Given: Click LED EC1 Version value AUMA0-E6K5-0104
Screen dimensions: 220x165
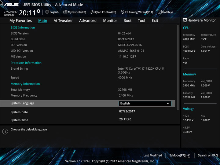Looking at the screenshot, I should click(x=131, y=51).
